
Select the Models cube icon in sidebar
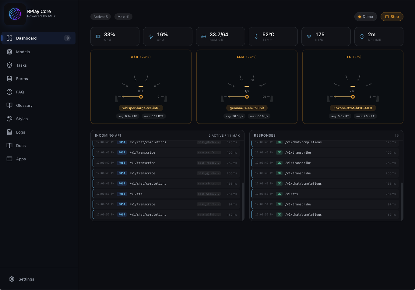(x=9, y=52)
